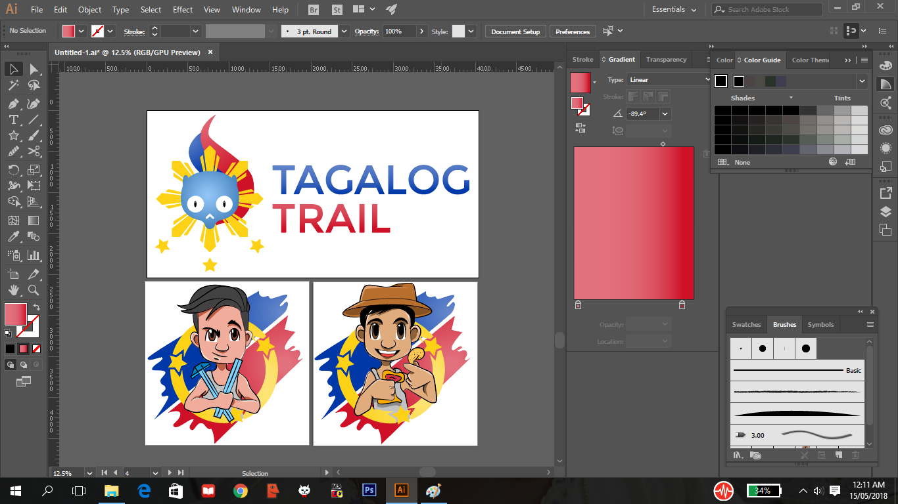The width and height of the screenshot is (898, 504).
Task: Expand the harmony rules dropdown
Action: click(x=862, y=81)
